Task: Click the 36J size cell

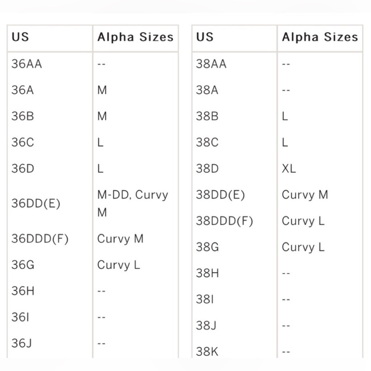Action: tap(22, 343)
